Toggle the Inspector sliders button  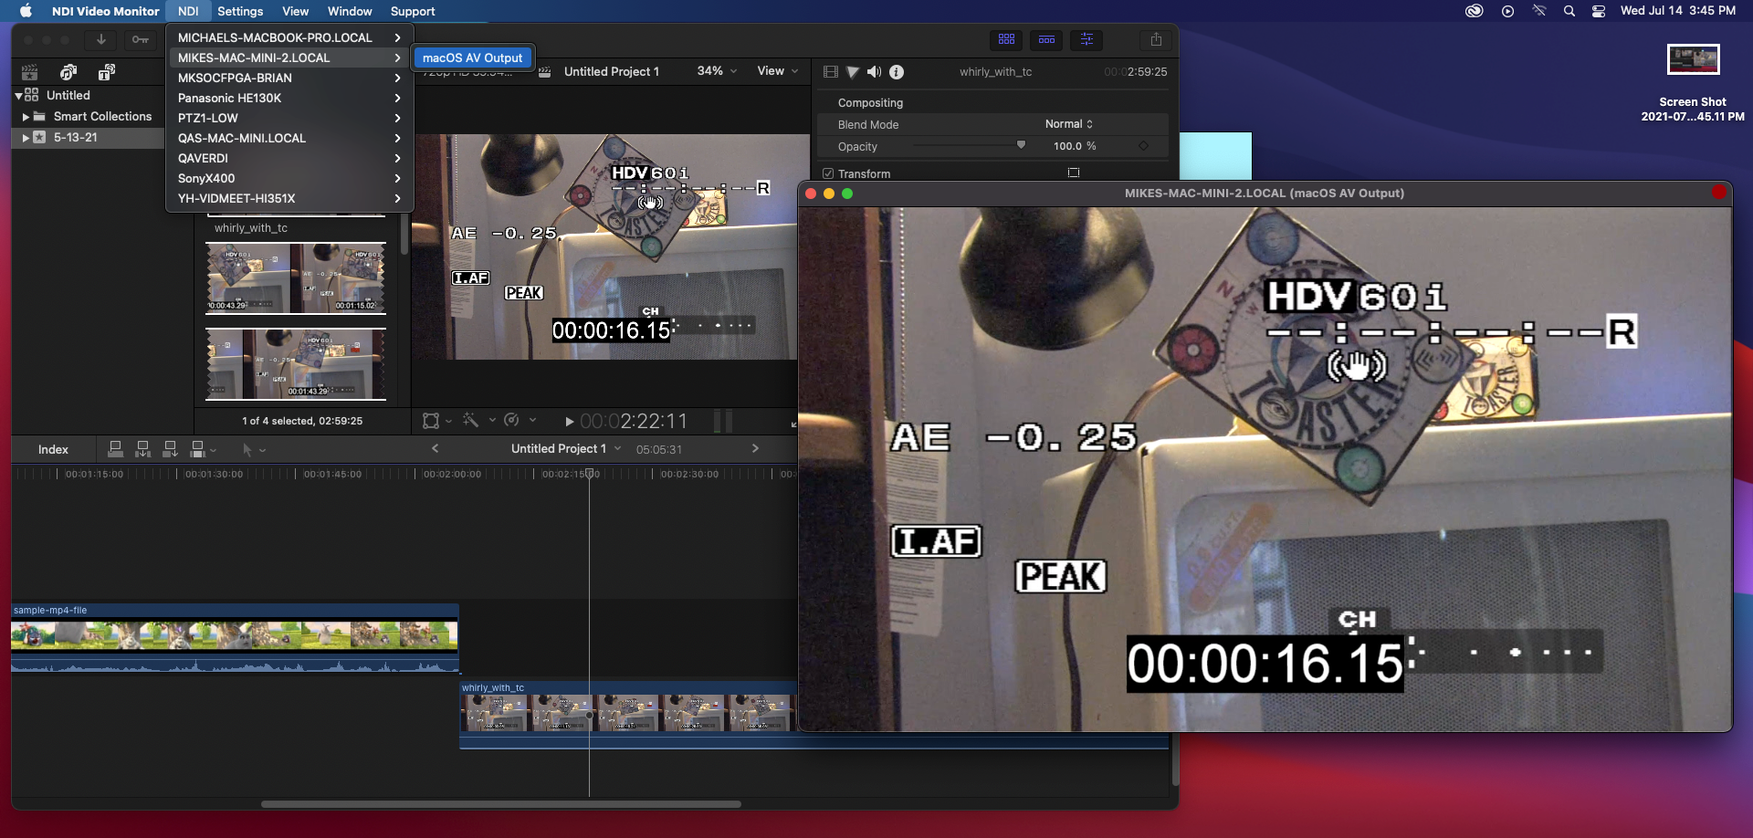(x=1086, y=39)
